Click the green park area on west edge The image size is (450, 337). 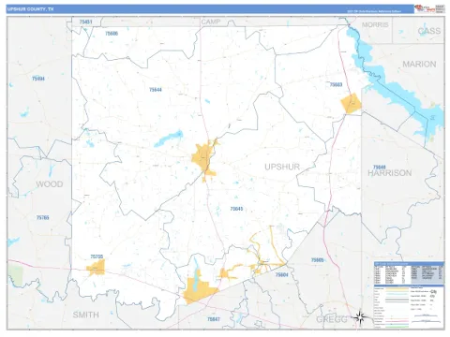[15, 275]
